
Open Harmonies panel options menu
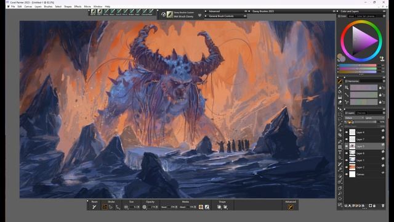coord(384,81)
